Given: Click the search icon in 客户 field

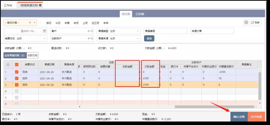Looking at the screenshot, I should pos(91,31).
